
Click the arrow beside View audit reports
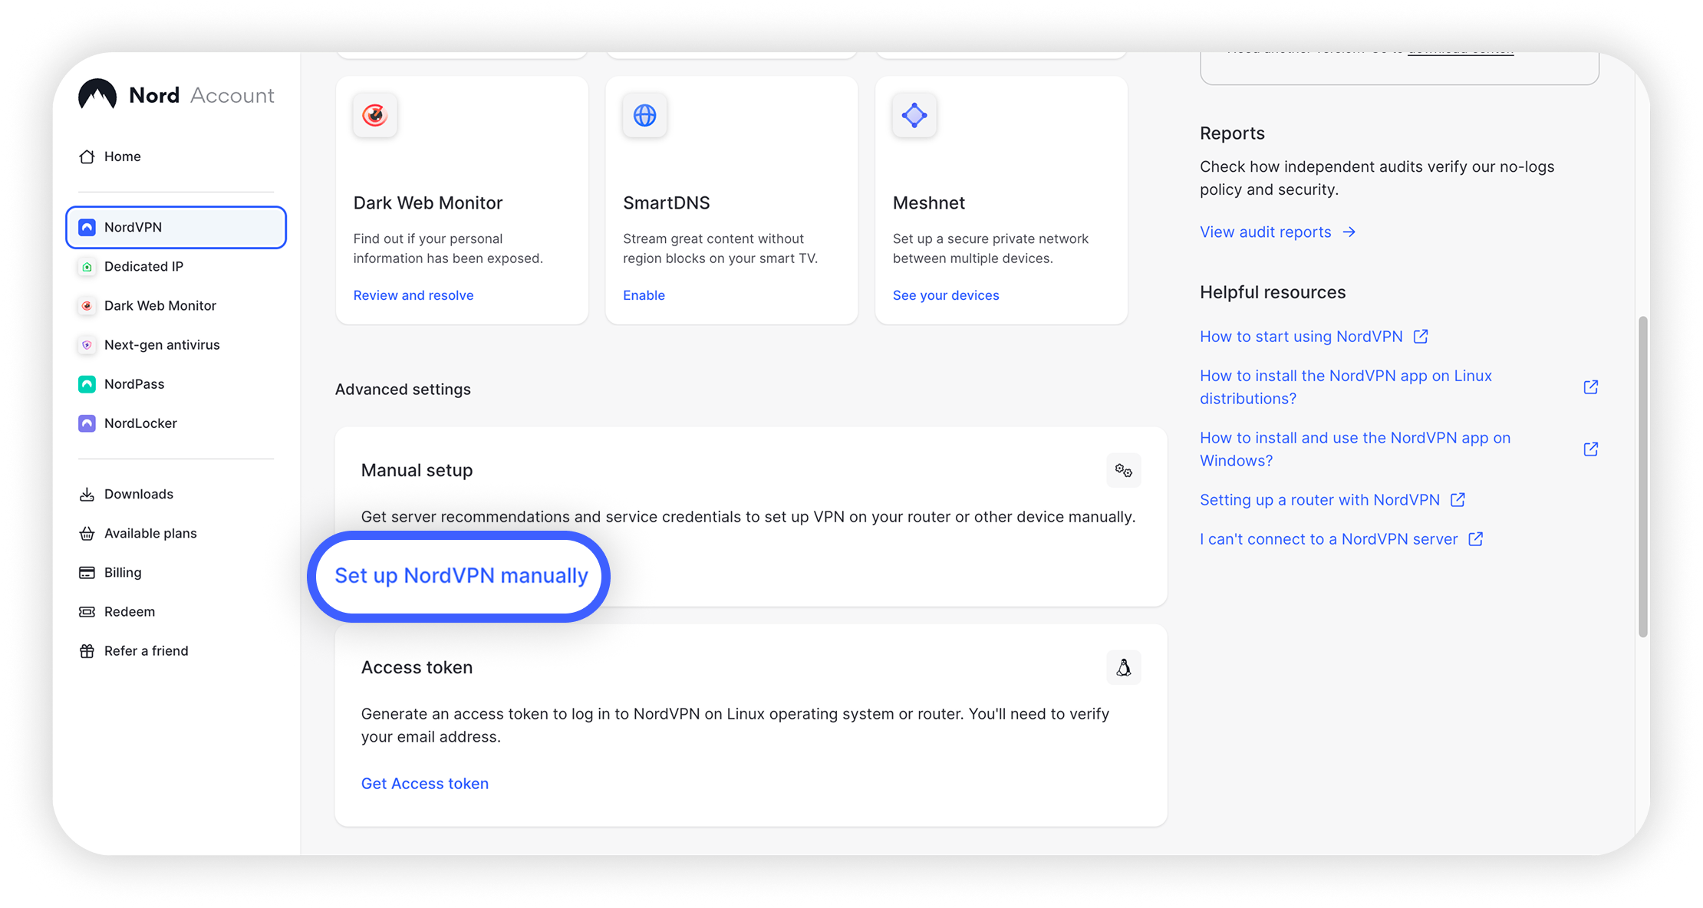(x=1349, y=232)
